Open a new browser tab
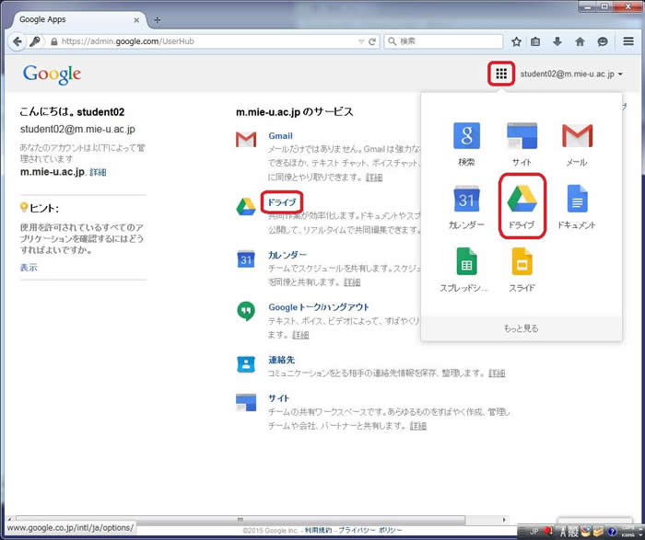Screen dimensions: 645x540 coord(158,19)
